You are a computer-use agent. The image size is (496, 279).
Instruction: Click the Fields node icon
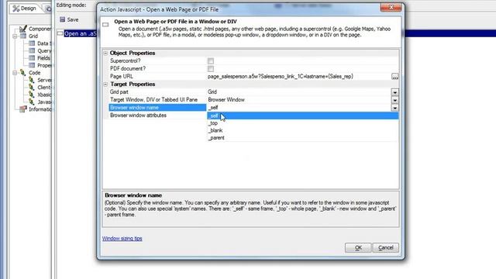point(32,58)
